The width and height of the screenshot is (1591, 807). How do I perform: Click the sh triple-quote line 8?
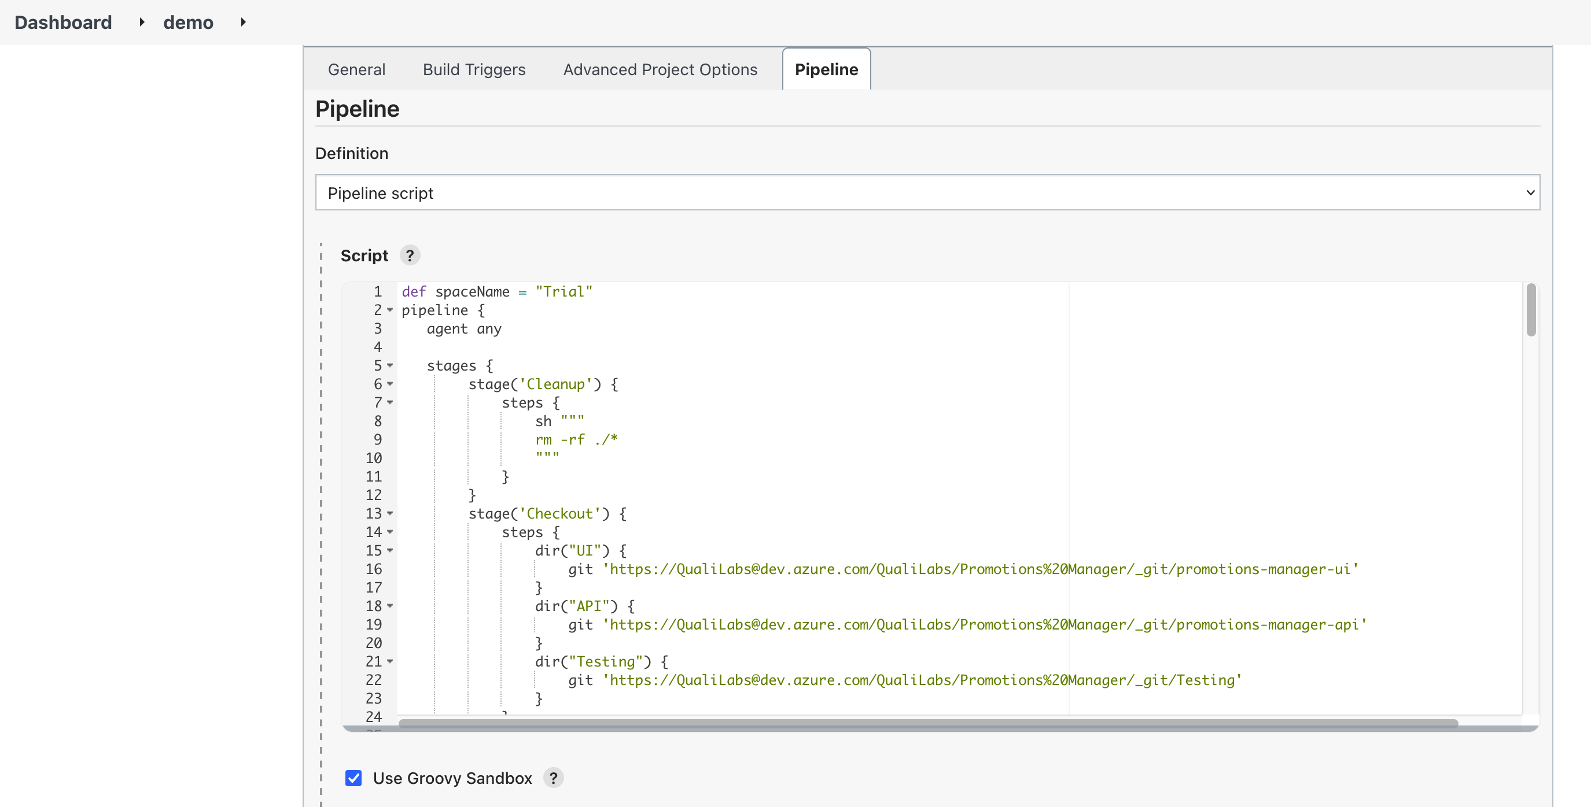point(559,421)
